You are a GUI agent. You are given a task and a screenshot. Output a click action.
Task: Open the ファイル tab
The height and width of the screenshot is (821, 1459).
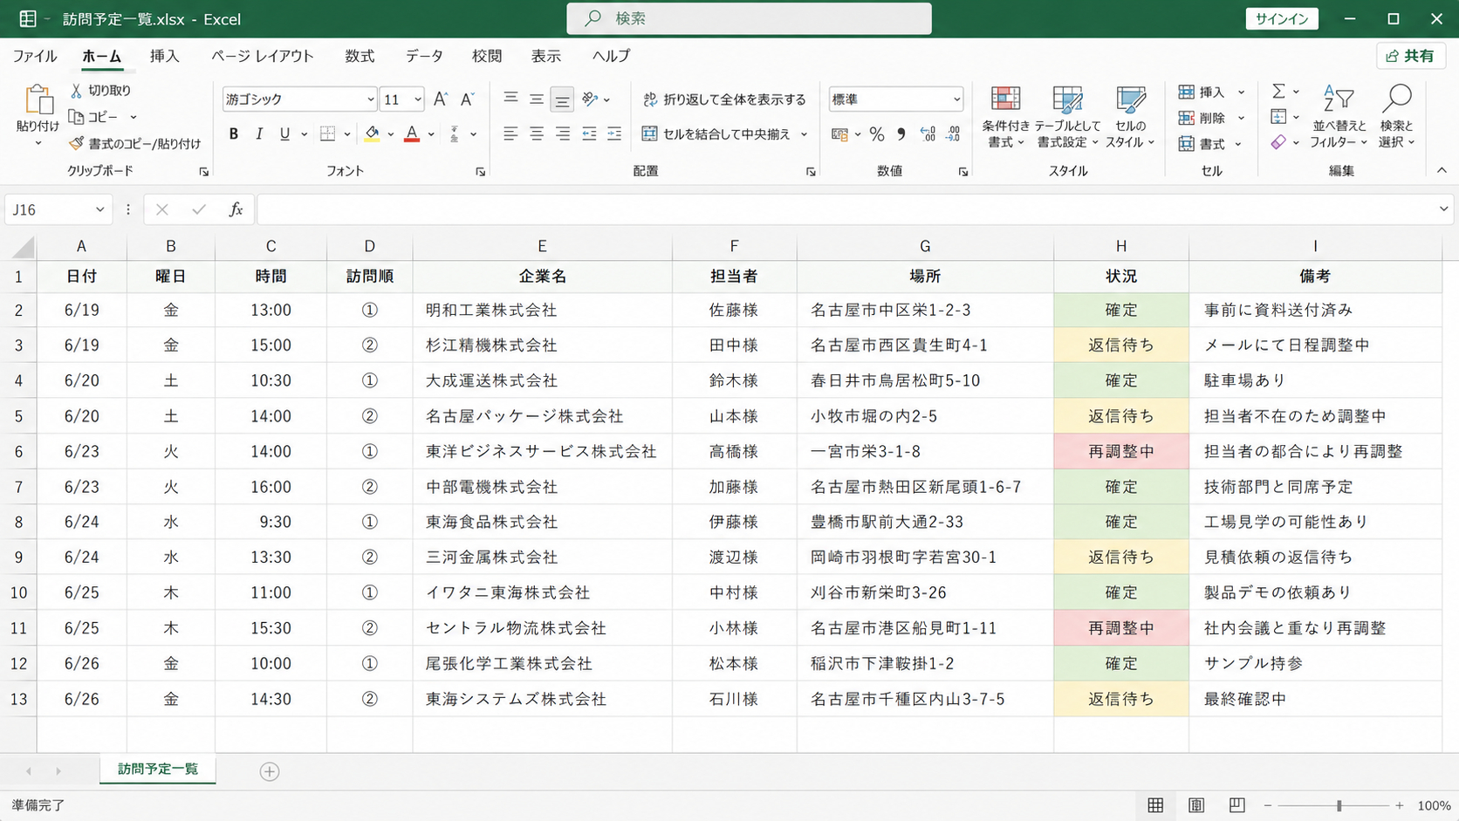pyautogui.click(x=35, y=56)
